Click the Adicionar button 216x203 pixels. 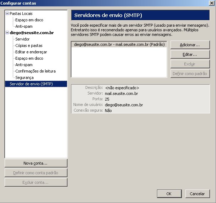click(x=190, y=45)
